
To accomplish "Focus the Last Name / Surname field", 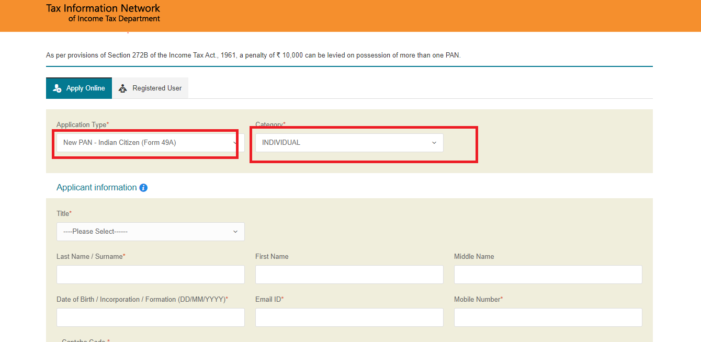I will (150, 274).
